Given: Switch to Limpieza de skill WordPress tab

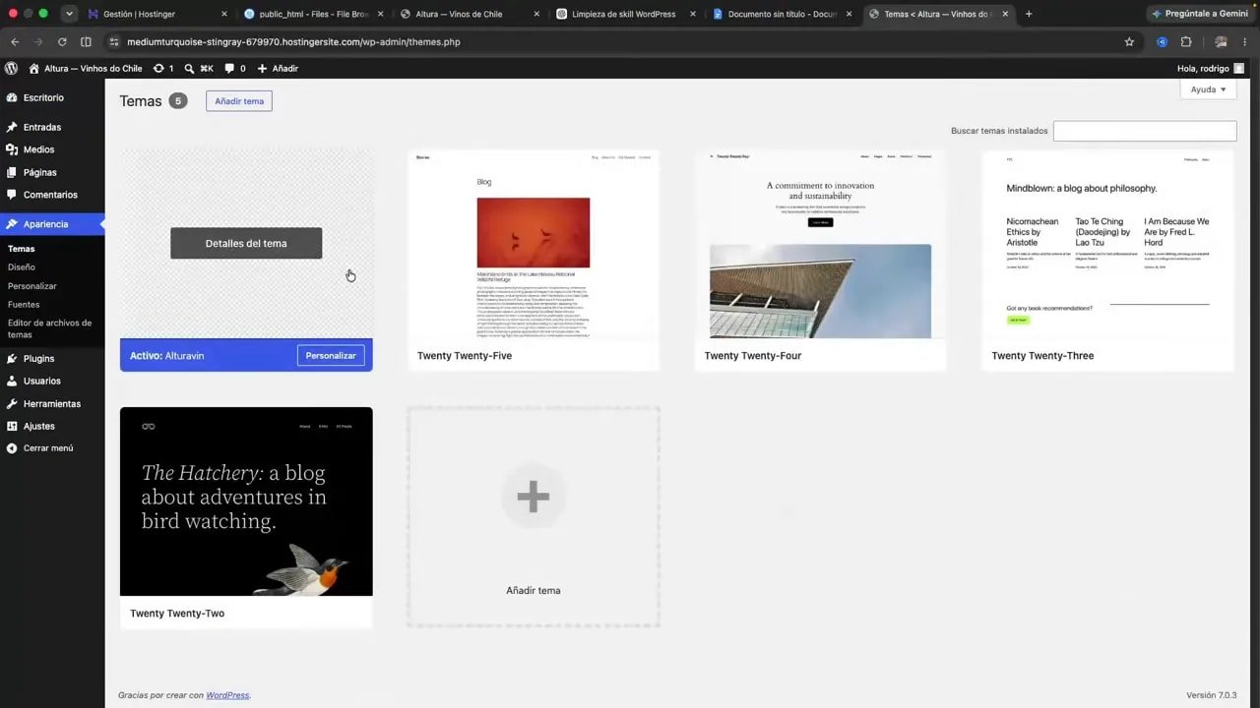Looking at the screenshot, I should 624,14.
